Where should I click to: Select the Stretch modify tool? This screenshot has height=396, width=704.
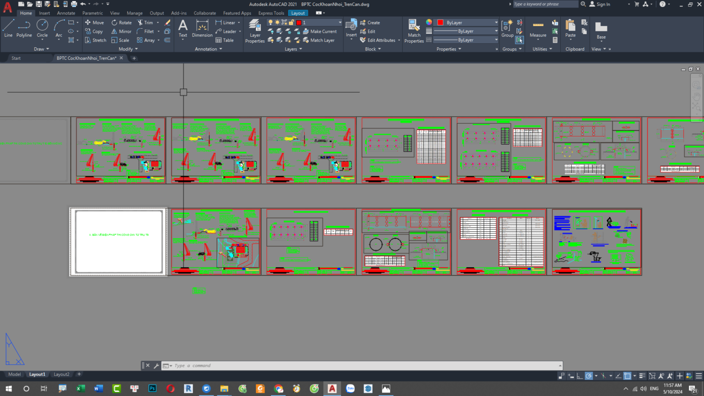95,40
